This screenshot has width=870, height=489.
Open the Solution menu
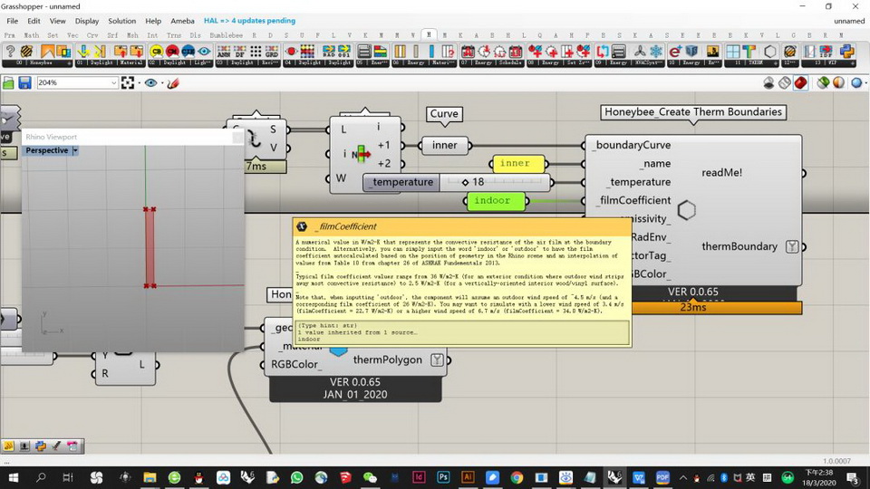(121, 20)
